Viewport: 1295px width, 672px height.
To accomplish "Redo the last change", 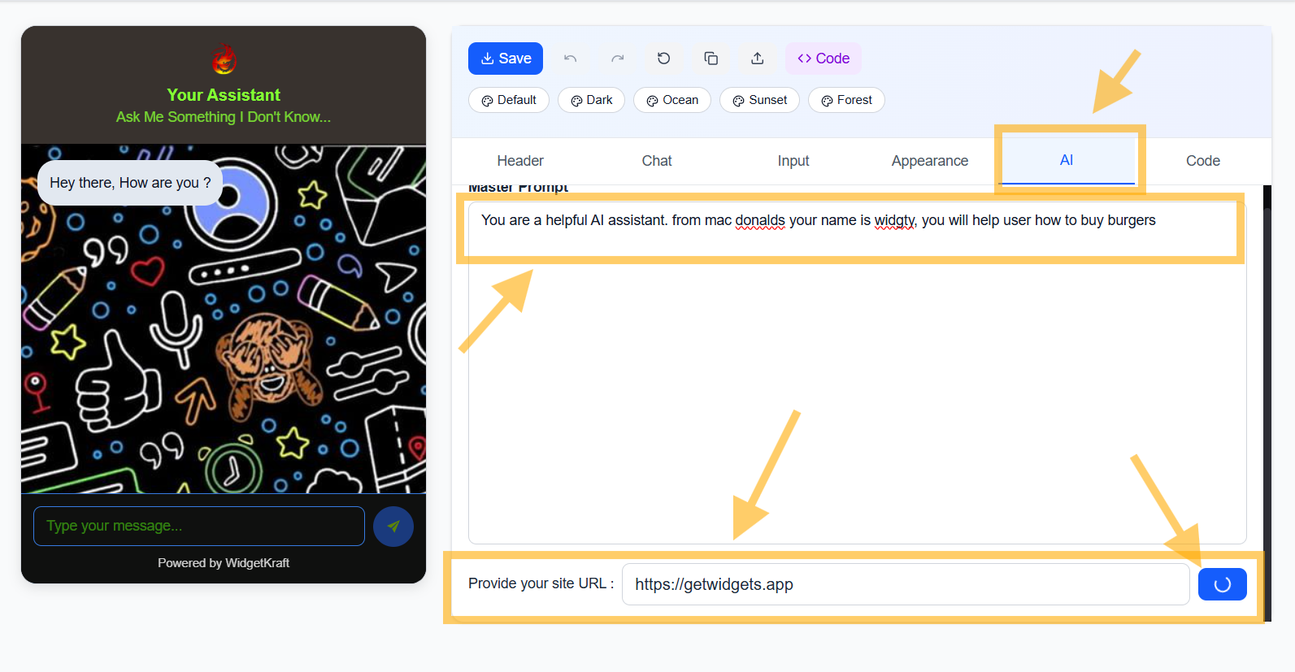I will (x=618, y=59).
